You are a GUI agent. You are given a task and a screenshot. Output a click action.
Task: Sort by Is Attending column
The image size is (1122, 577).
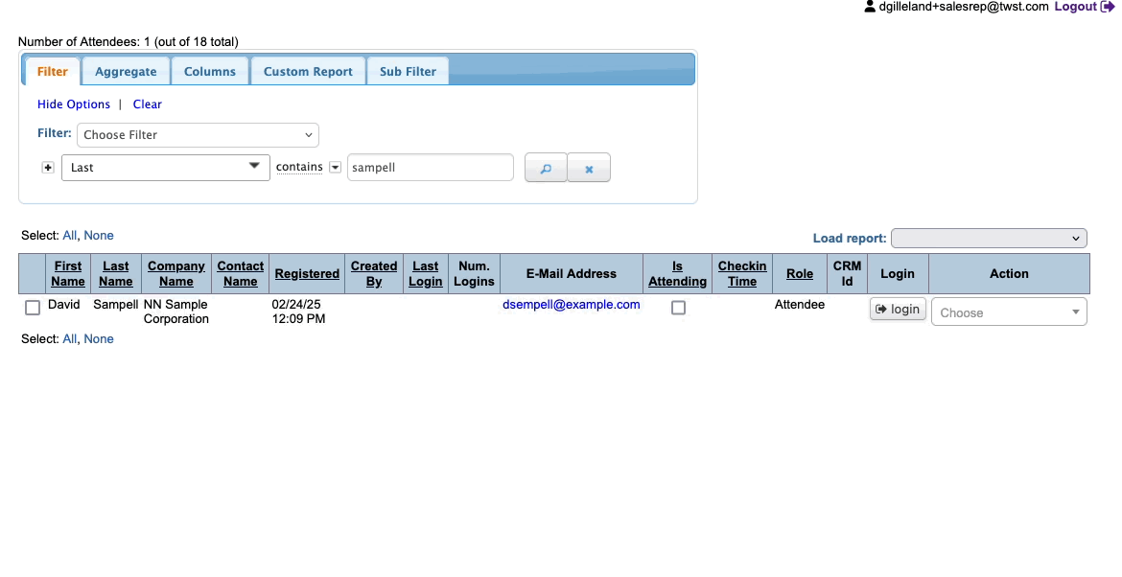(678, 274)
